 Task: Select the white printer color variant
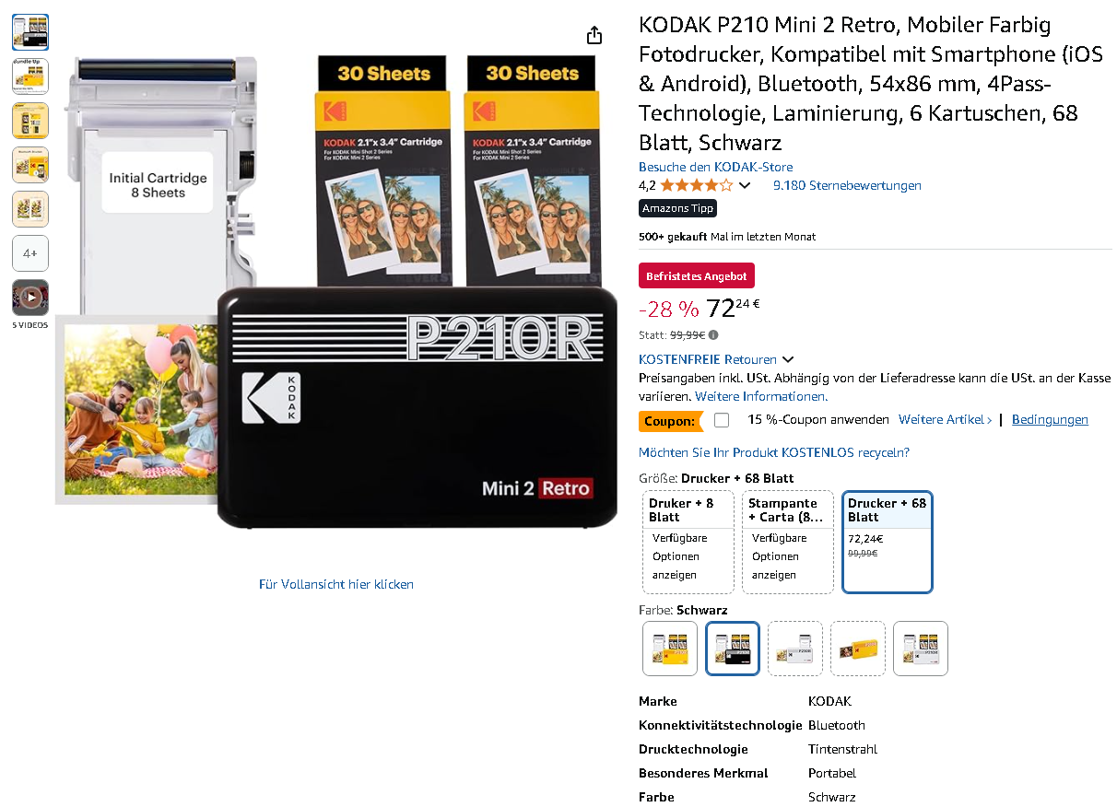click(795, 649)
